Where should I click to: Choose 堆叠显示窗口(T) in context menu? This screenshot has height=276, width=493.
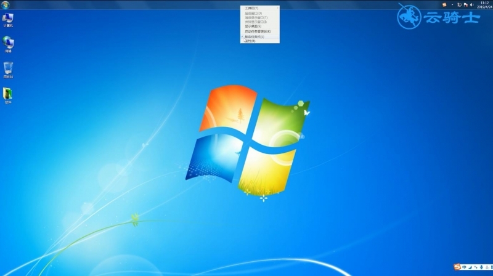click(x=259, y=18)
